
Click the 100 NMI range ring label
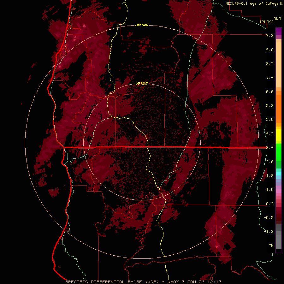[x=142, y=25]
